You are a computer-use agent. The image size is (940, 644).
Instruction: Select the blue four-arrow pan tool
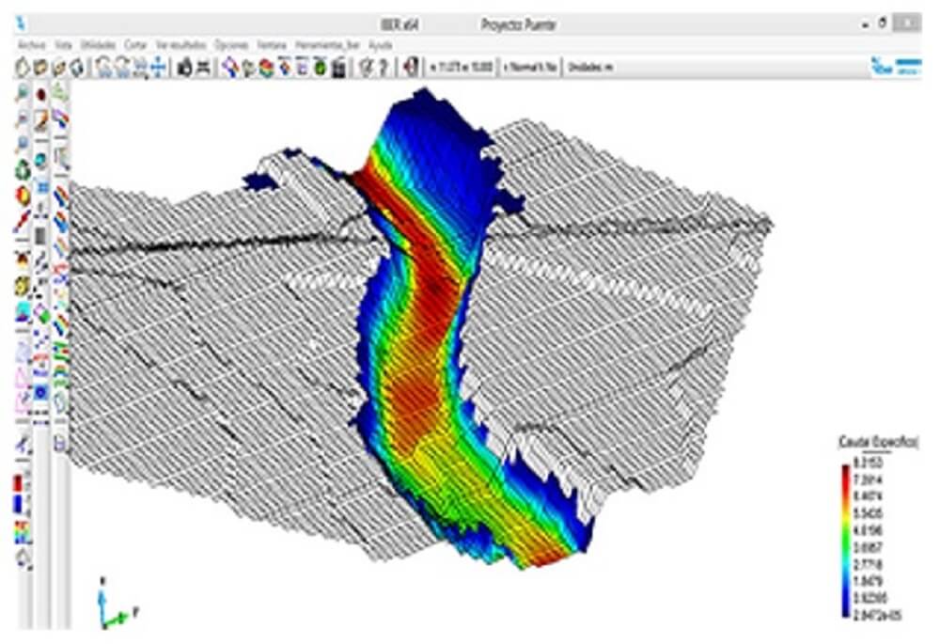tap(159, 67)
